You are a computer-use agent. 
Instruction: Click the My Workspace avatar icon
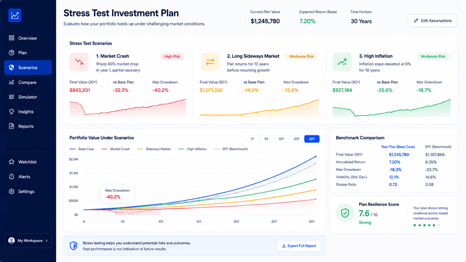pos(11,241)
